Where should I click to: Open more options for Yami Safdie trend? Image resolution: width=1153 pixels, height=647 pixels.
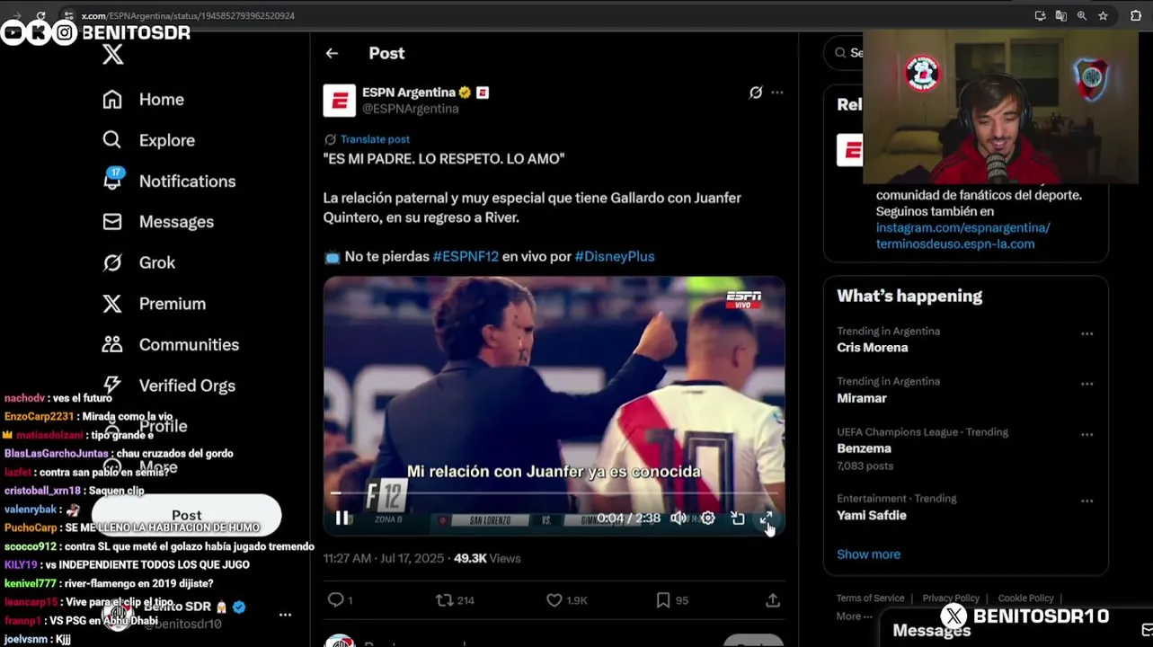point(1086,501)
